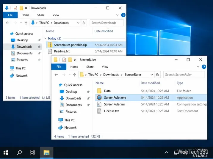Select ScreenRuler-portable.zip archive icon
The image size is (213, 159).
(x=50, y=45)
